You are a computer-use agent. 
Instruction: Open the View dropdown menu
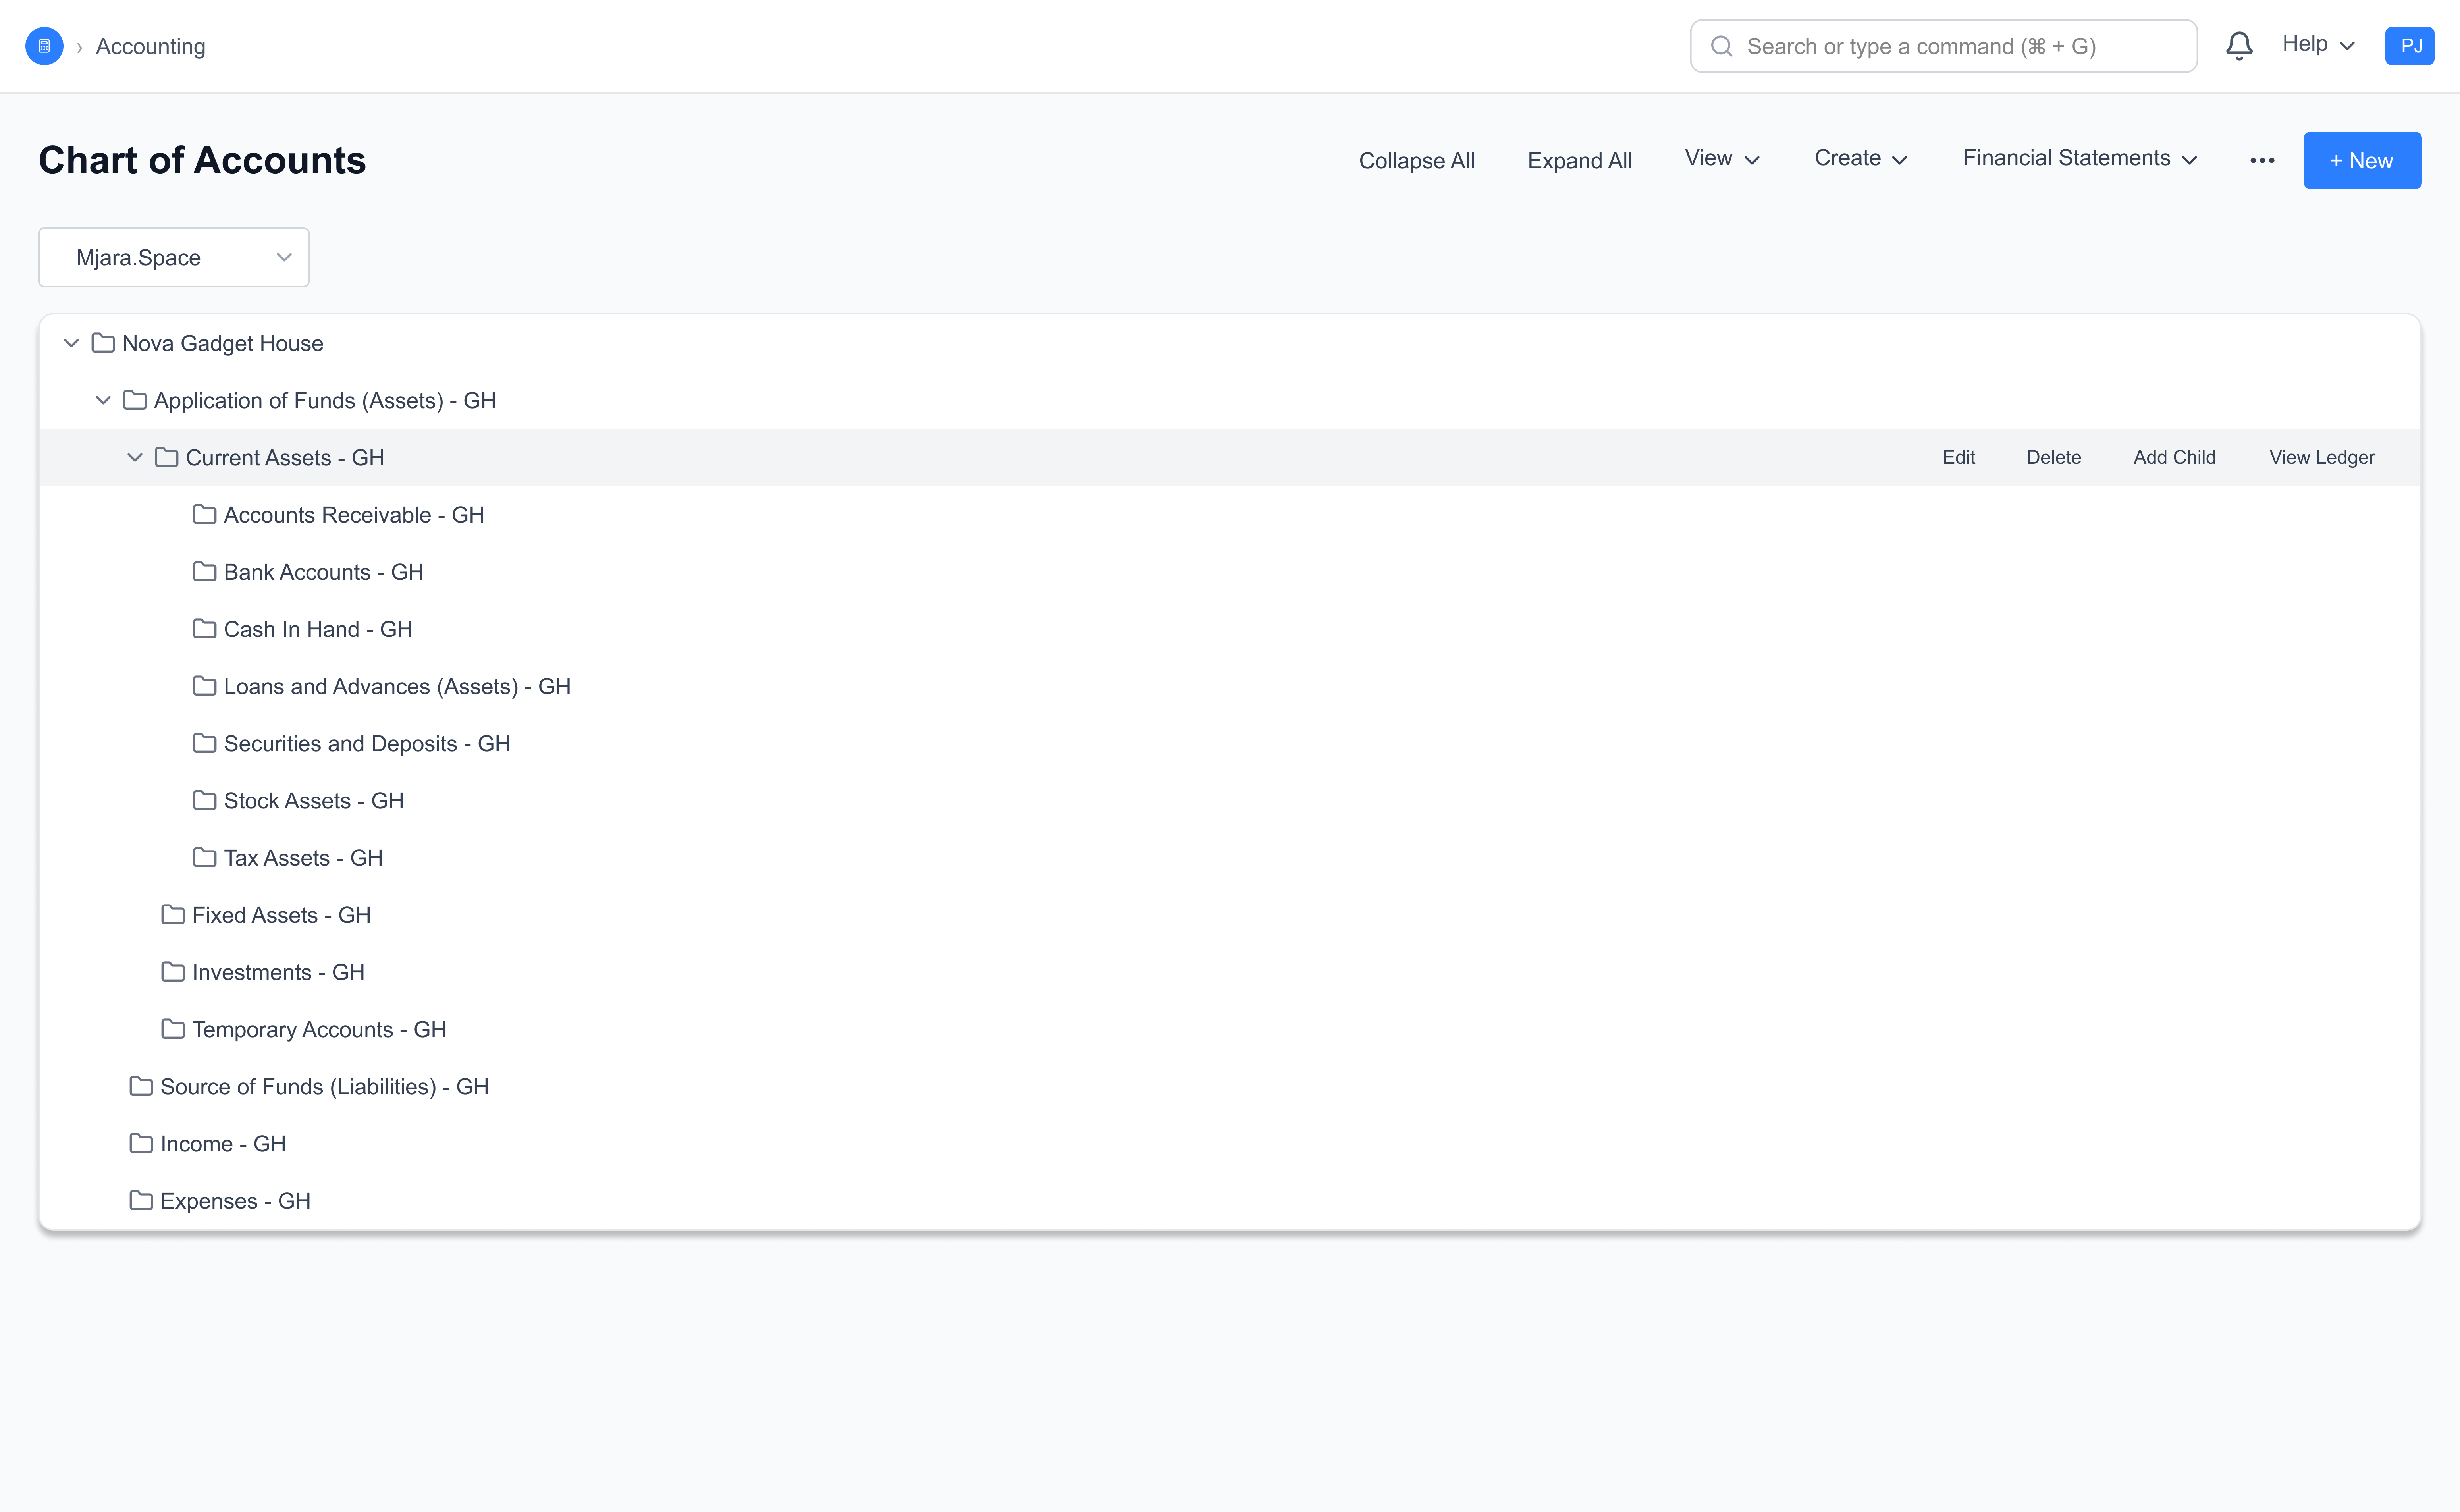(1721, 159)
